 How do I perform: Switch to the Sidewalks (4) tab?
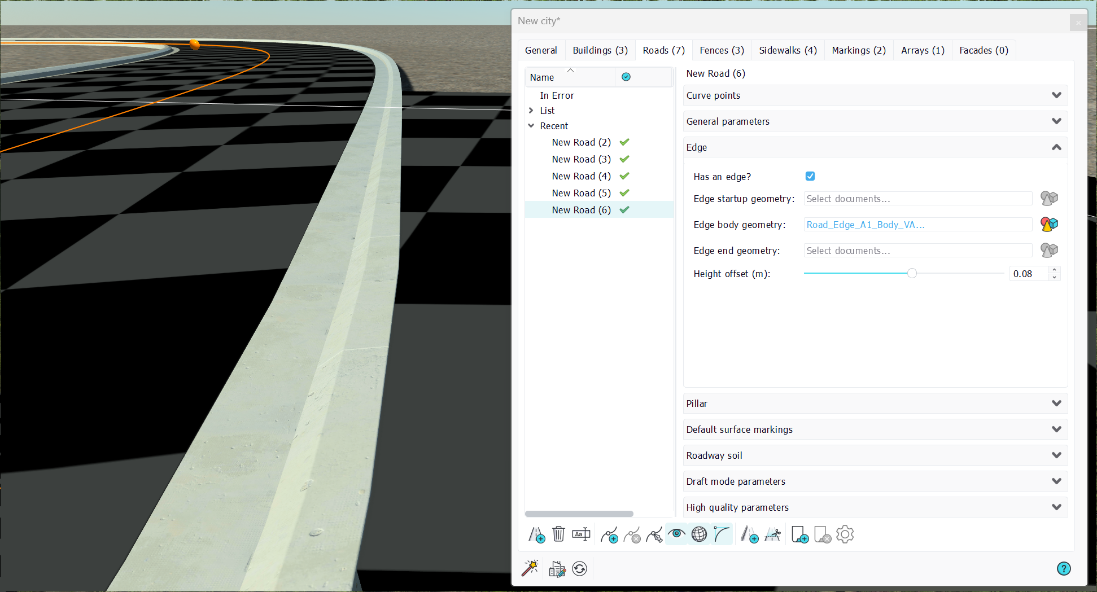click(788, 50)
